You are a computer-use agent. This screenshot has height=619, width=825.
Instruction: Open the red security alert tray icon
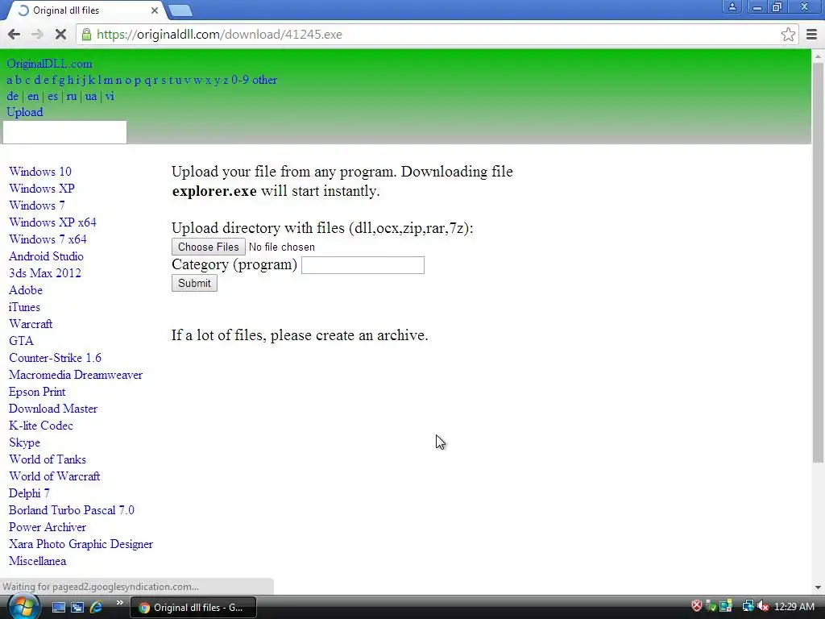click(697, 606)
